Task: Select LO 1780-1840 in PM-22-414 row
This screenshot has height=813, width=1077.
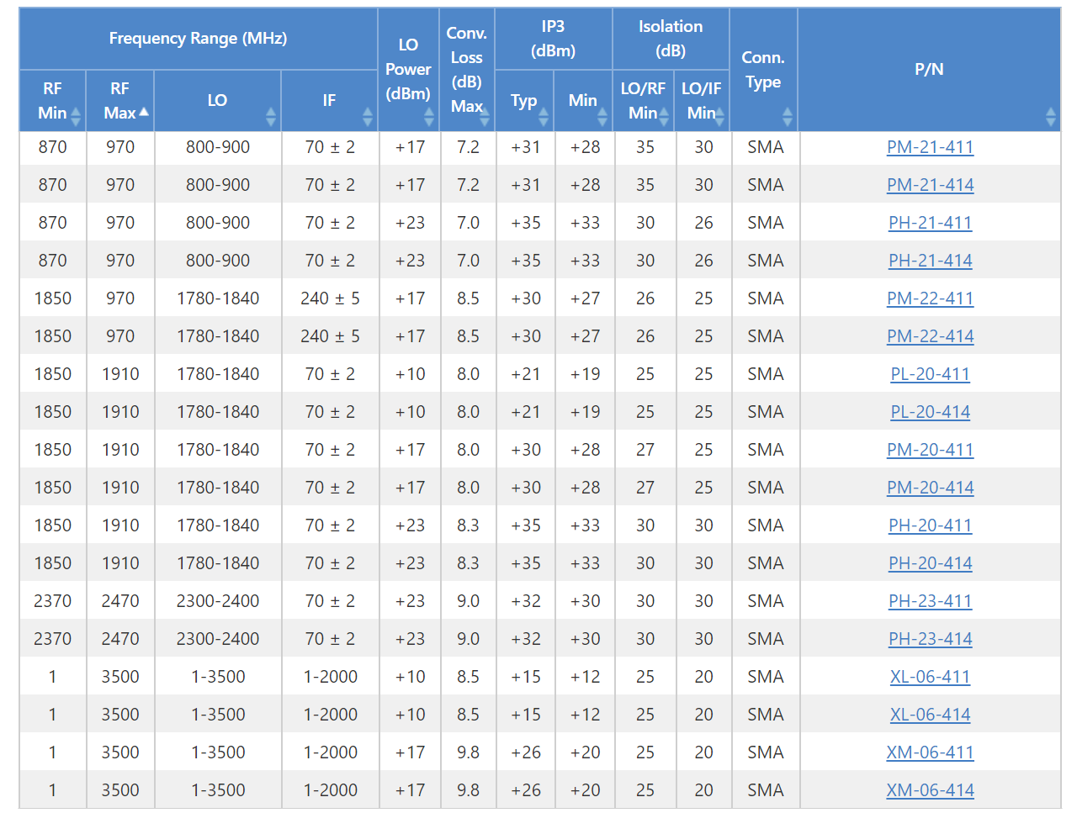Action: [x=218, y=336]
